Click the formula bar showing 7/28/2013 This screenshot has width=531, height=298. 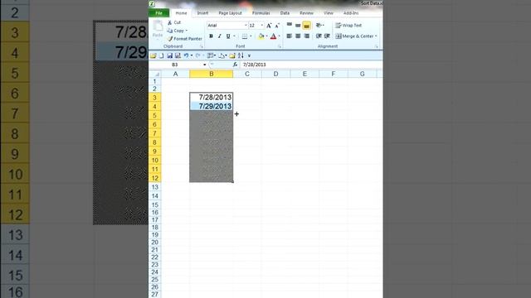click(x=311, y=65)
